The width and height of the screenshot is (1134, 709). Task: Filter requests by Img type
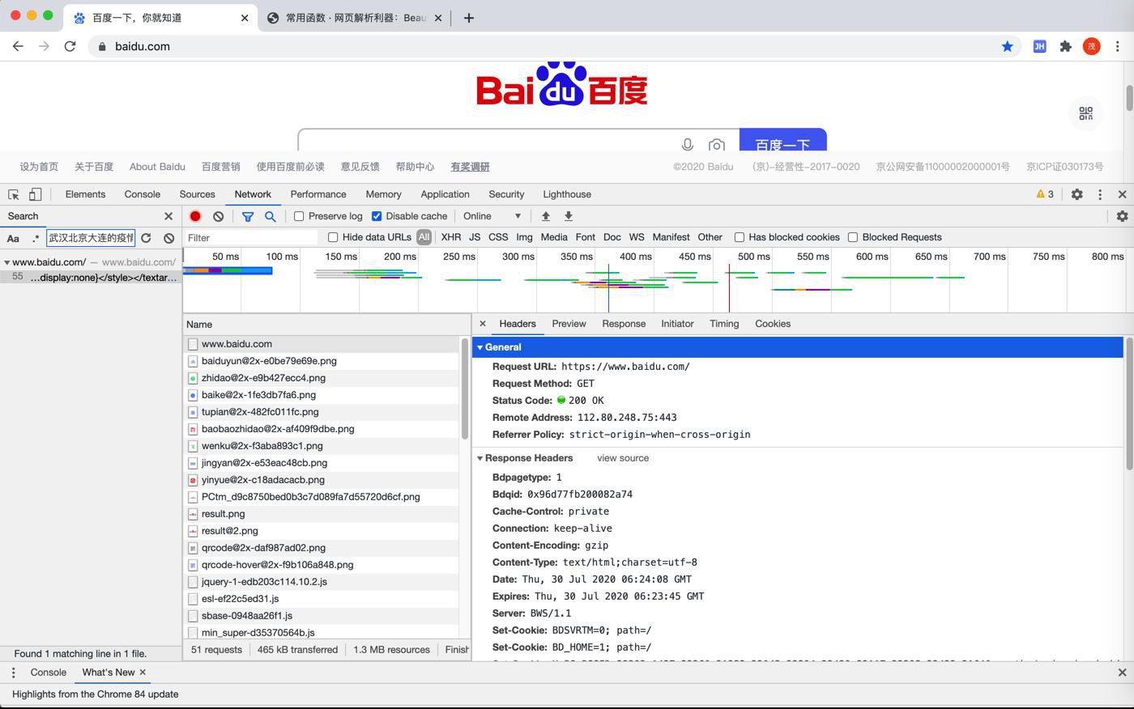click(x=525, y=237)
